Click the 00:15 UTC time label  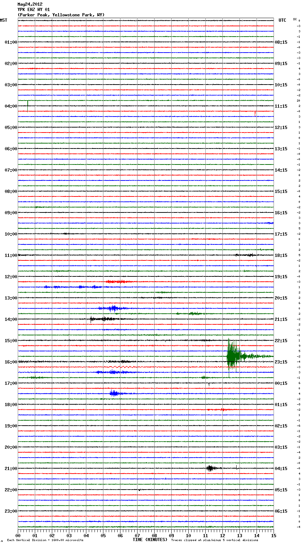(281, 383)
